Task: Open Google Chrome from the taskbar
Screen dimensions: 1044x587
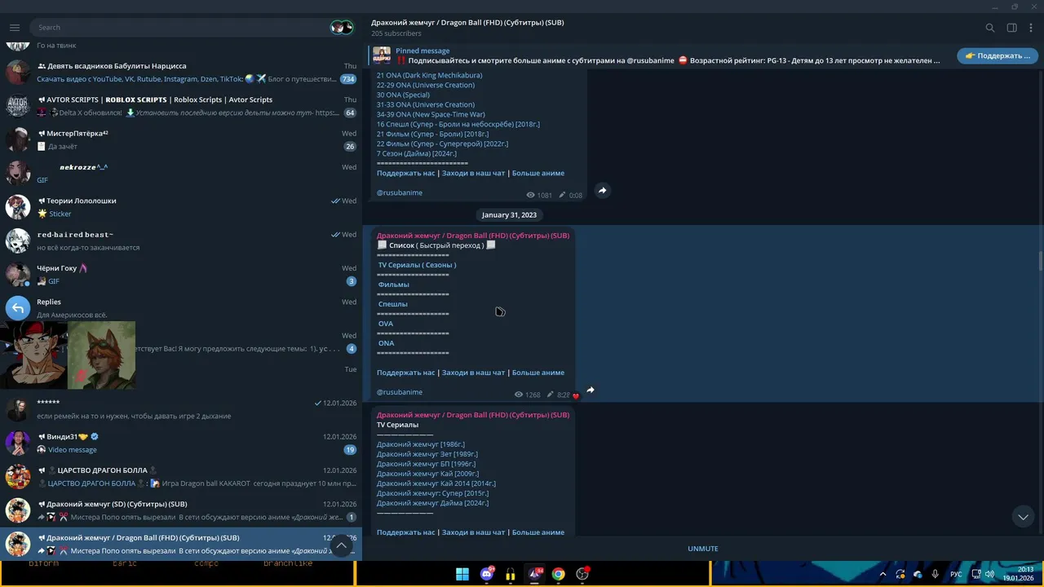Action: tap(558, 574)
